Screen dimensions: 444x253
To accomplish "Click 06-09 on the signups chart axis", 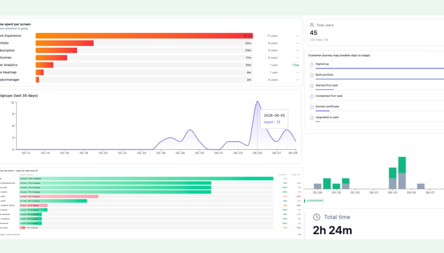I will 292,153.
